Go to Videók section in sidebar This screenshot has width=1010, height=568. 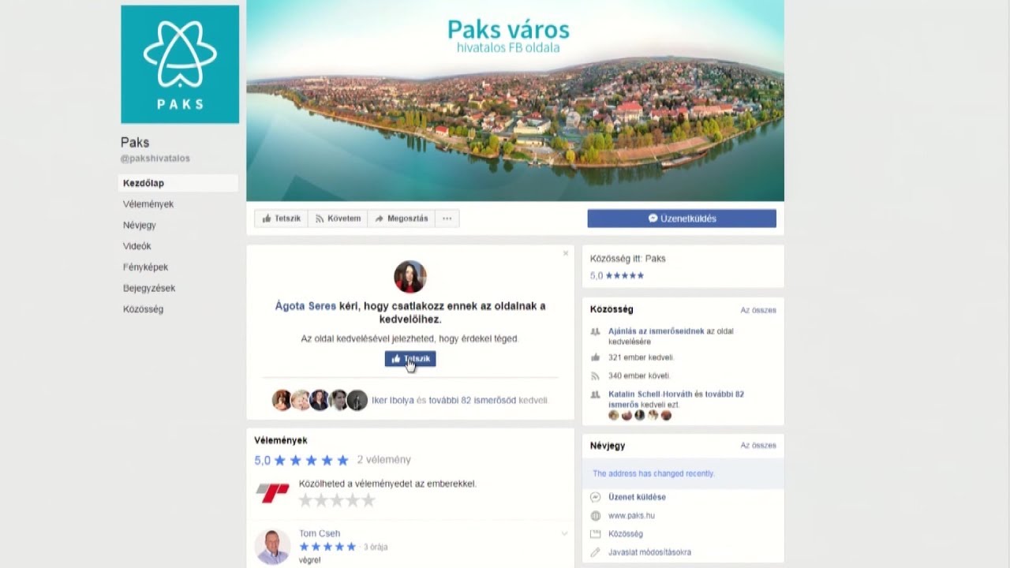pyautogui.click(x=137, y=246)
